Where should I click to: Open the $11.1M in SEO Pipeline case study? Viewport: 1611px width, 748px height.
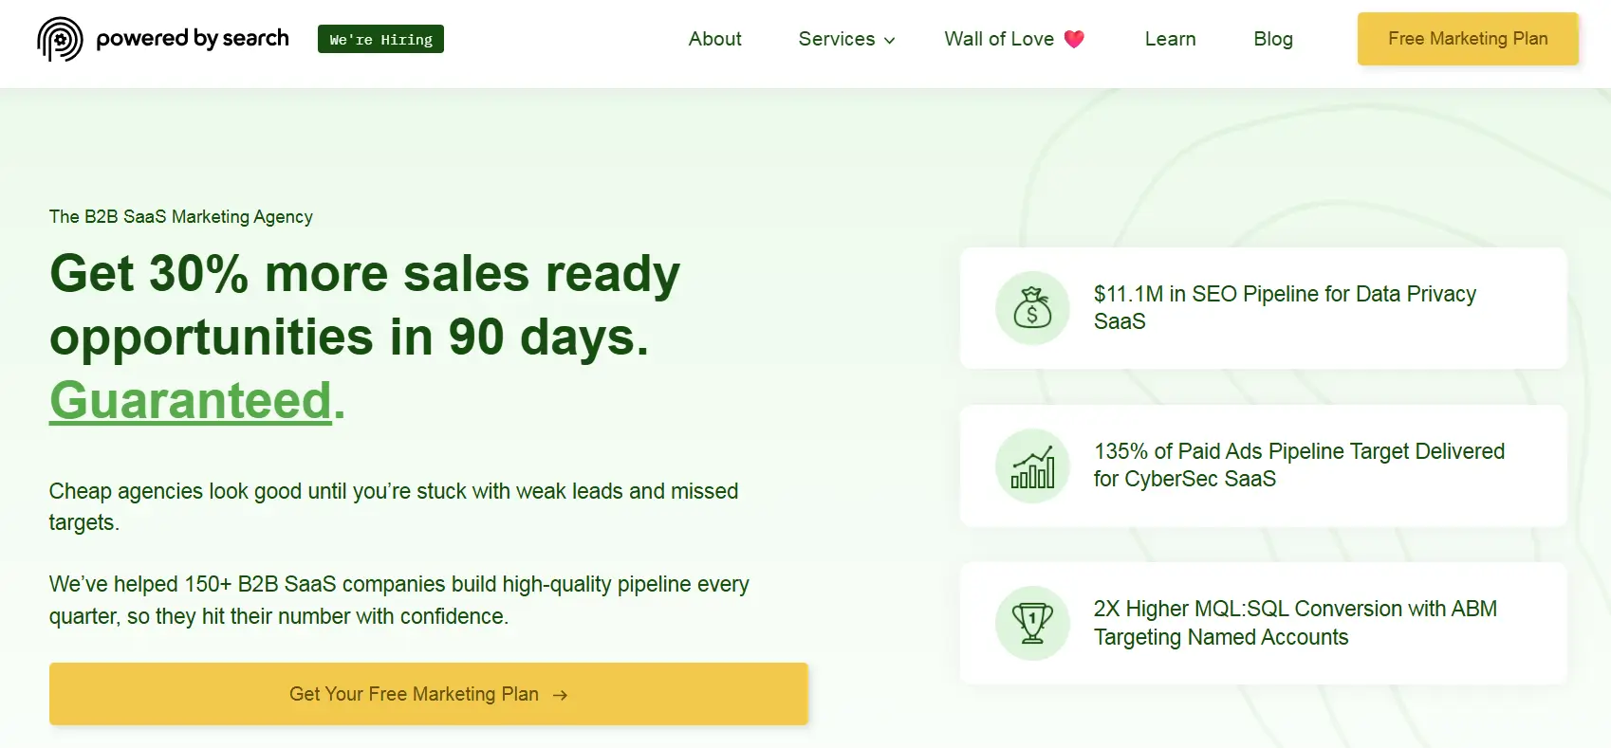[x=1263, y=308]
